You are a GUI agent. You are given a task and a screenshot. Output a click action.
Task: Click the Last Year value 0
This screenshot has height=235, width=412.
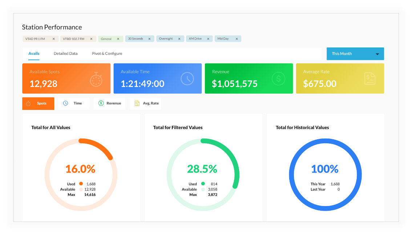coord(339,189)
